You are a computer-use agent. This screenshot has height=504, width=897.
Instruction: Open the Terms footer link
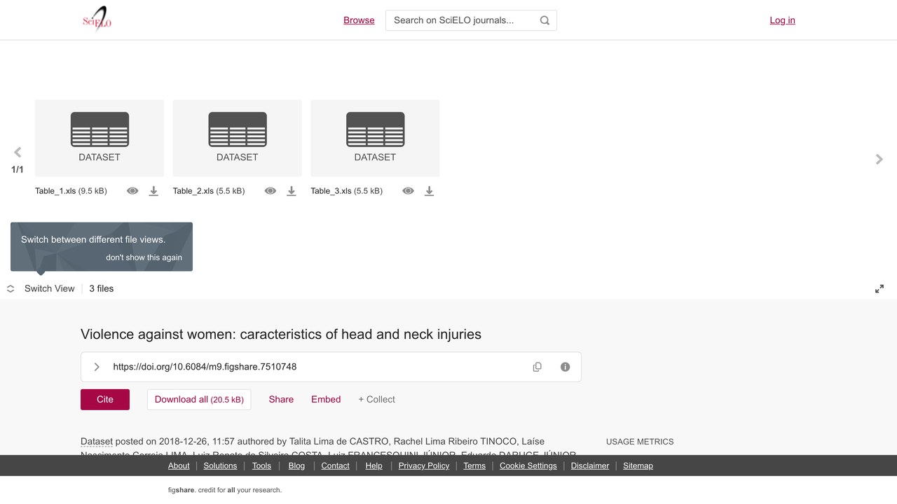coord(474,465)
